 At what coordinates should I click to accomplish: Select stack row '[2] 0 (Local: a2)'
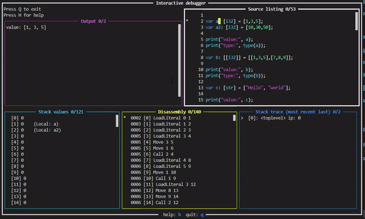36,130
